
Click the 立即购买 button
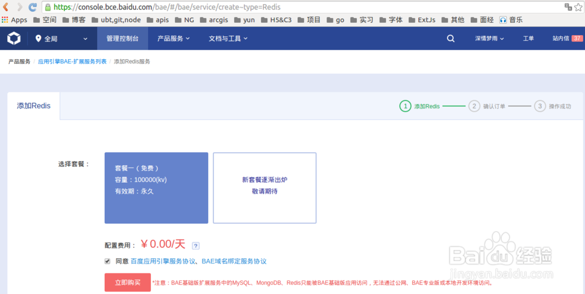click(x=128, y=282)
